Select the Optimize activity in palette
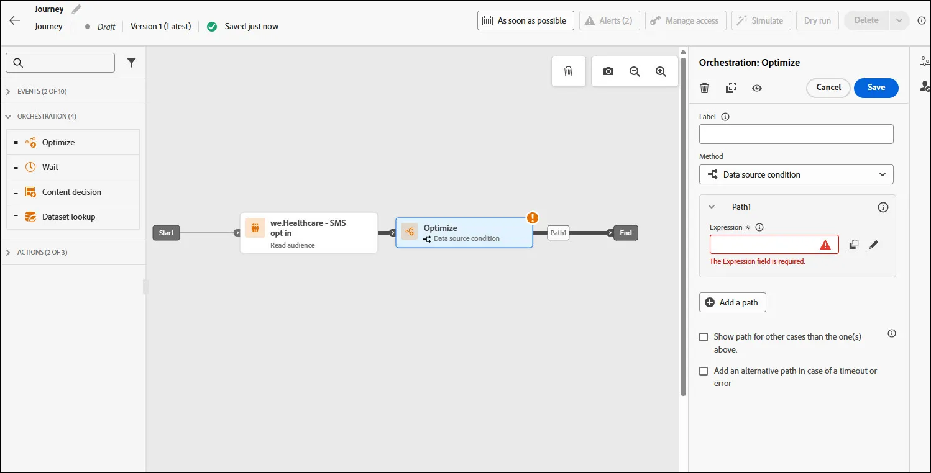 (x=73, y=142)
